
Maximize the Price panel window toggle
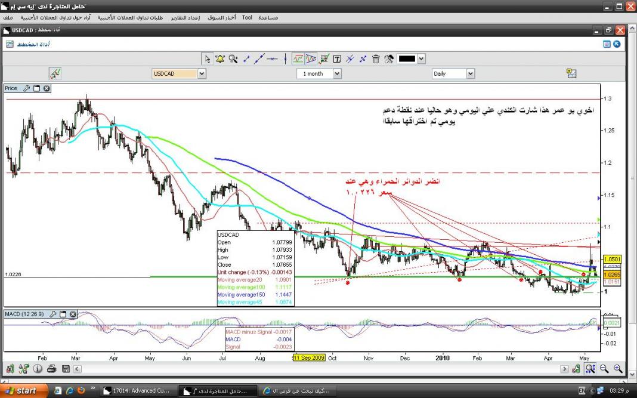point(36,88)
